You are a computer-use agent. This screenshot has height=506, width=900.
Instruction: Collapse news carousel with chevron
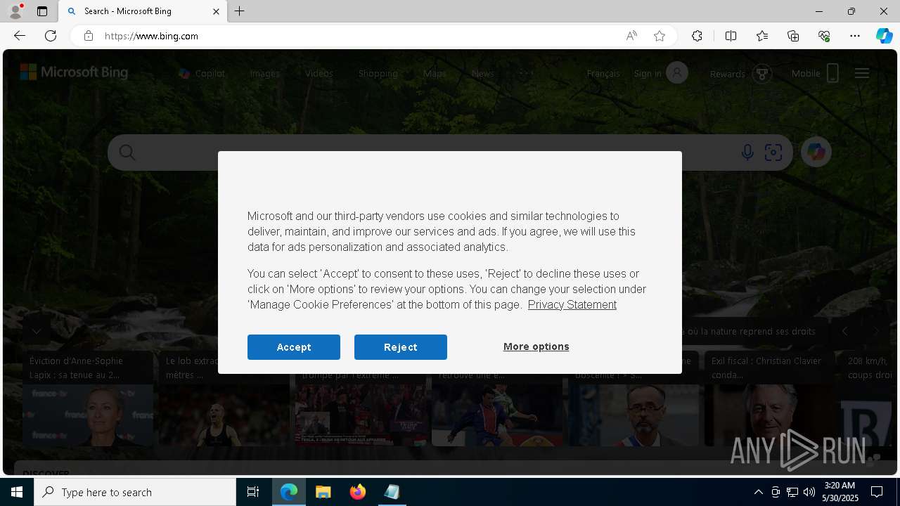pyautogui.click(x=37, y=330)
